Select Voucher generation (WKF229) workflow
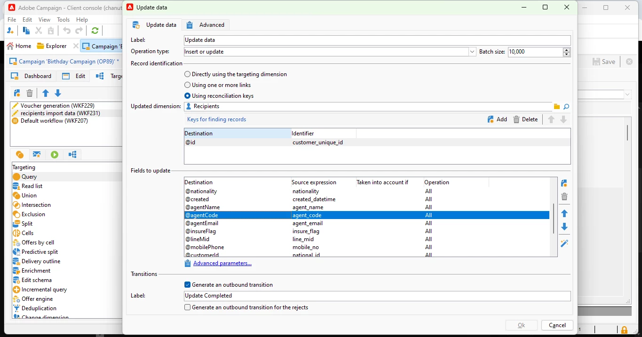Screen dimensions: 642x337 [x=57, y=106]
